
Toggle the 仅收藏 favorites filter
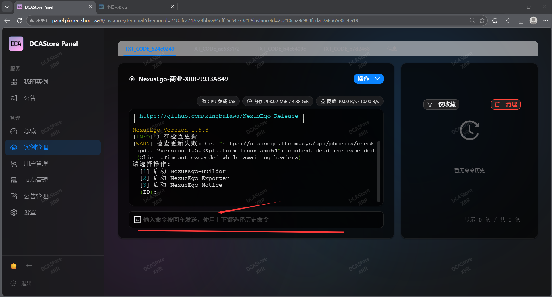pyautogui.click(x=441, y=104)
